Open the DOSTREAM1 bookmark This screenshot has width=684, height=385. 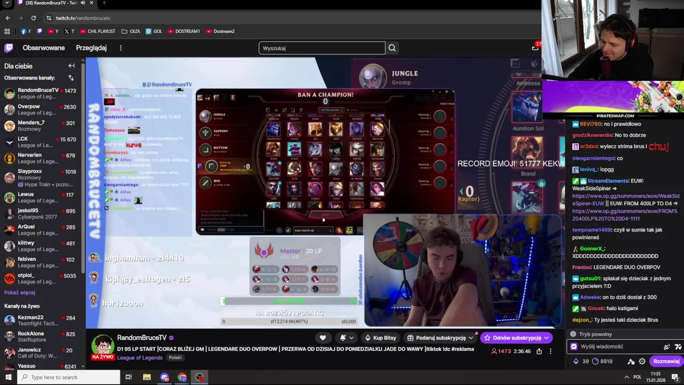(x=184, y=31)
